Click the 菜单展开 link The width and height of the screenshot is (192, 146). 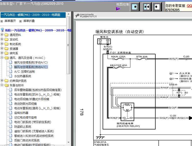pyautogui.click(x=10, y=21)
